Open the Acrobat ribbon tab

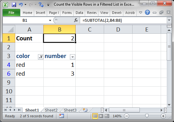point(130,13)
